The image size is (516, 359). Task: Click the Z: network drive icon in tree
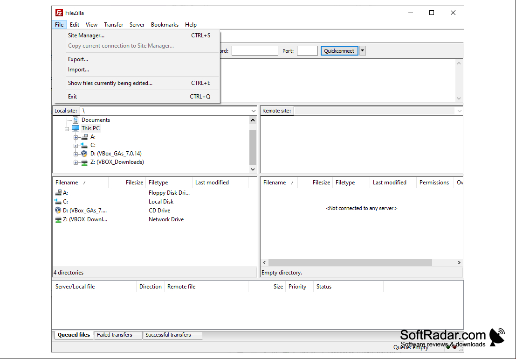click(84, 162)
